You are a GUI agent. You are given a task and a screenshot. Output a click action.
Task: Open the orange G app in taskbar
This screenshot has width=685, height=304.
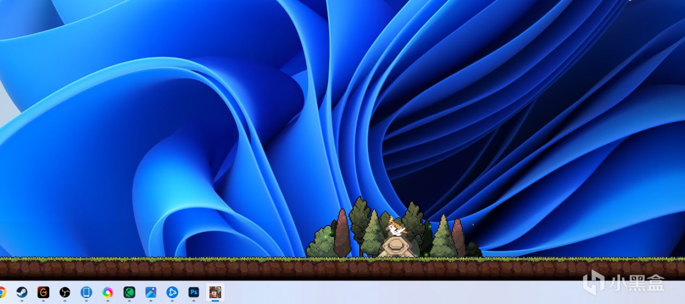[x=43, y=292]
